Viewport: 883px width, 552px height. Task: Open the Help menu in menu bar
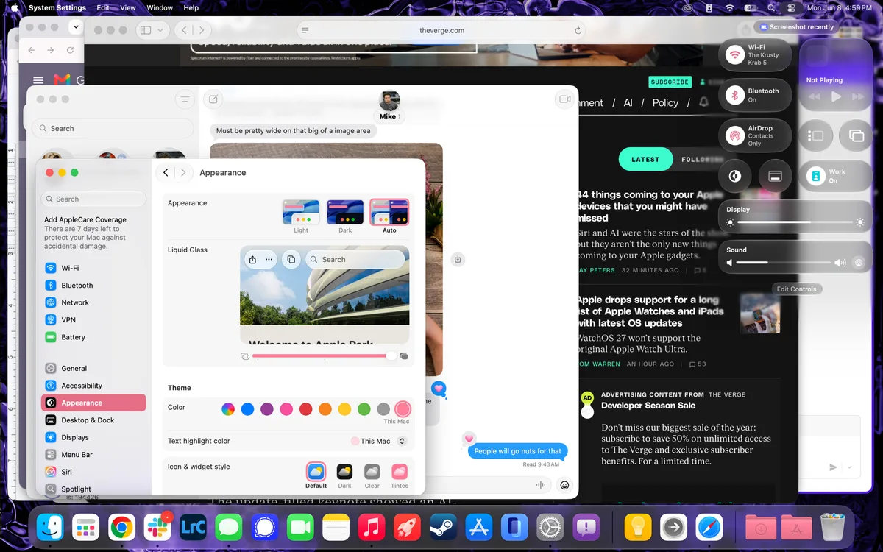pyautogui.click(x=191, y=7)
